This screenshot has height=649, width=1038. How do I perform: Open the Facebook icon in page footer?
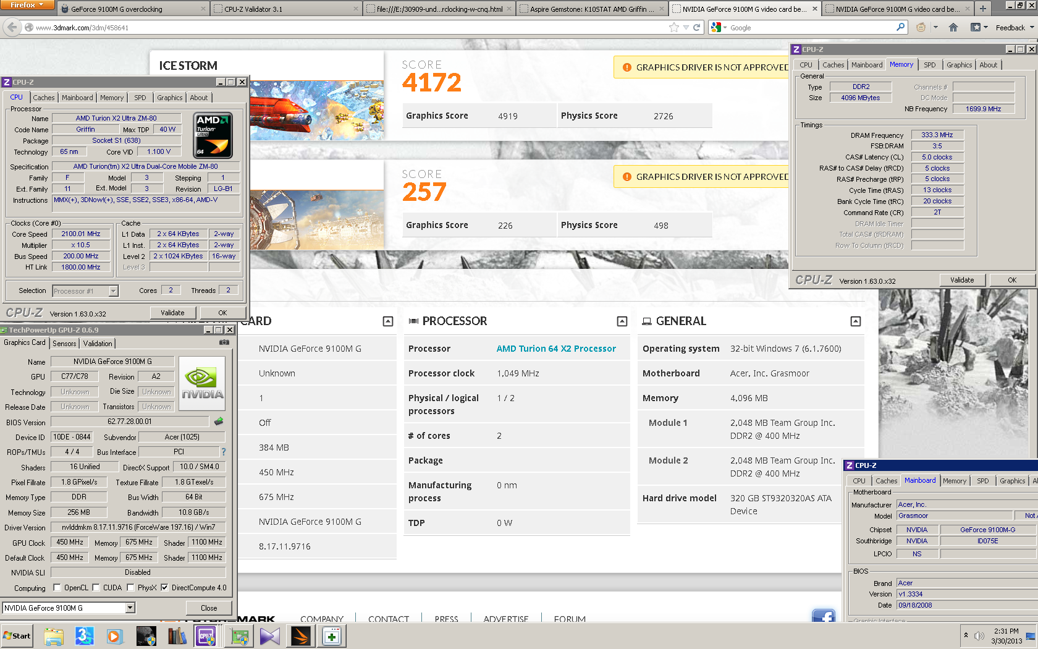pos(824,616)
